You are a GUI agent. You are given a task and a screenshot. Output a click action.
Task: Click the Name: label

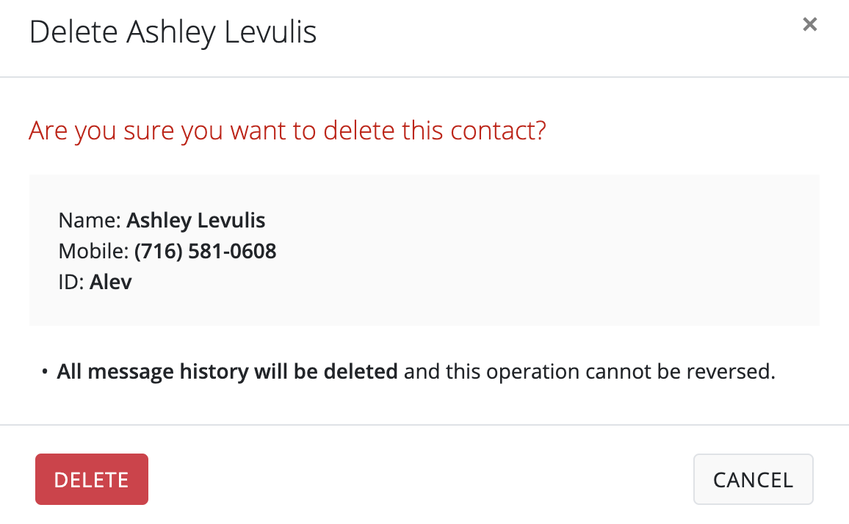point(90,220)
